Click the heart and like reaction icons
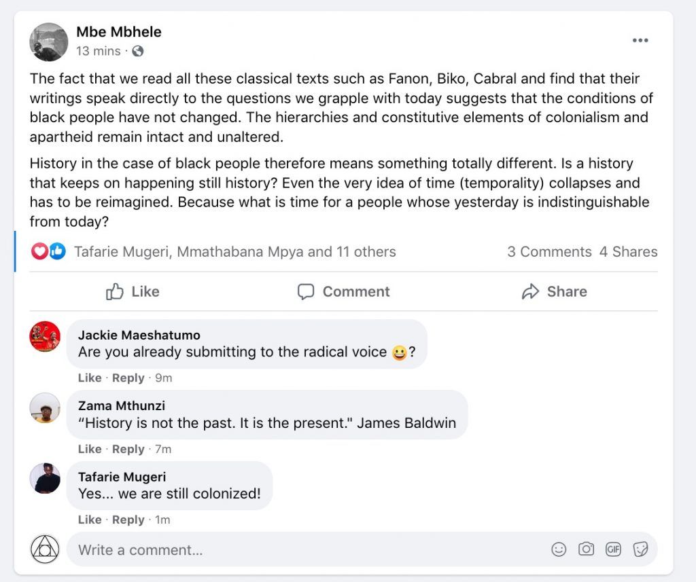The width and height of the screenshot is (696, 582). click(x=48, y=251)
